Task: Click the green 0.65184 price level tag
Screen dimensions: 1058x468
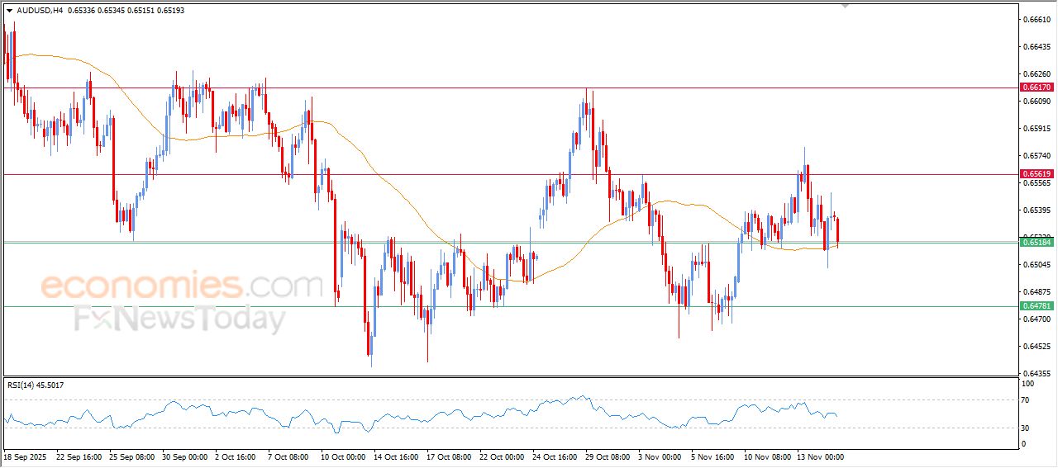Action: point(1037,242)
